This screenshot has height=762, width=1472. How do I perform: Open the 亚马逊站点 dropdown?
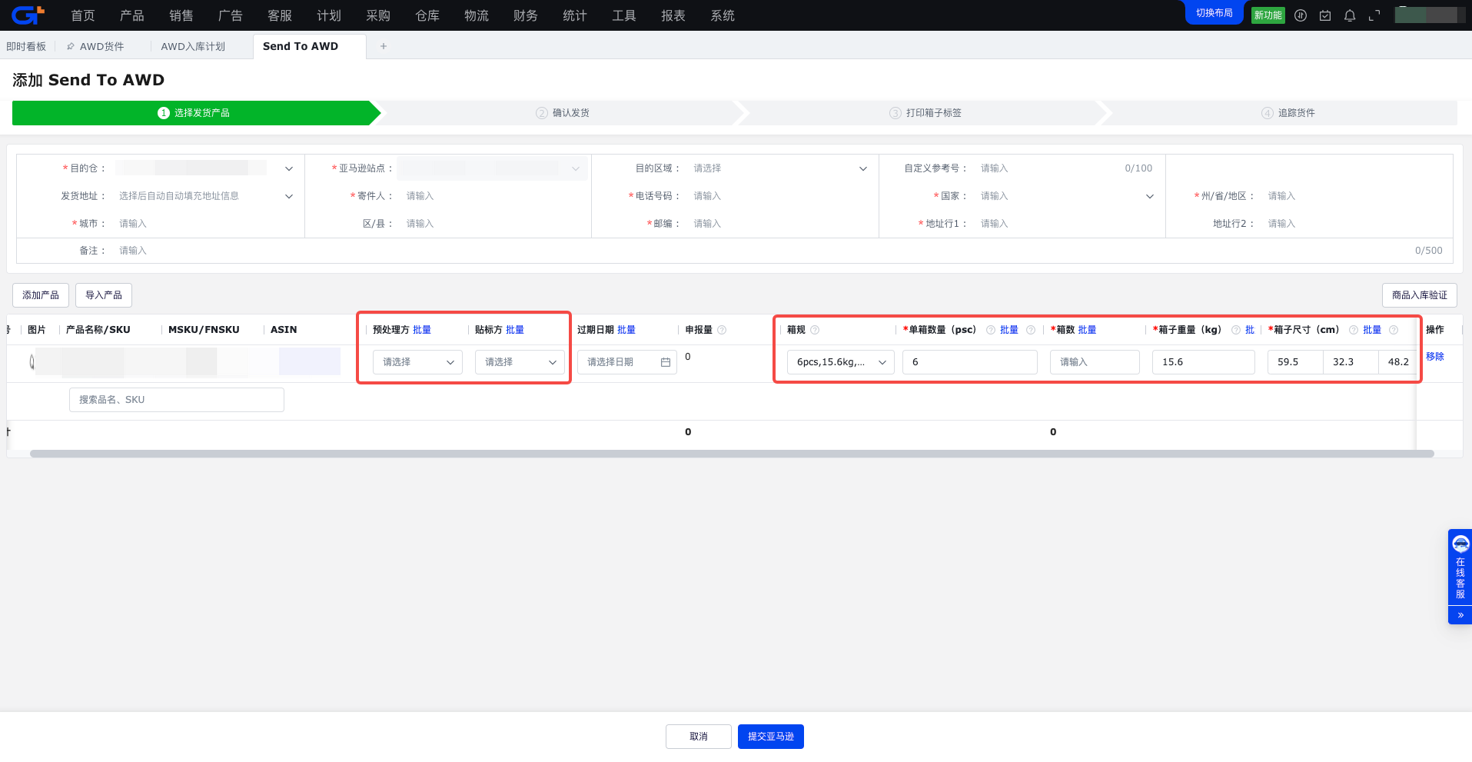coord(576,168)
